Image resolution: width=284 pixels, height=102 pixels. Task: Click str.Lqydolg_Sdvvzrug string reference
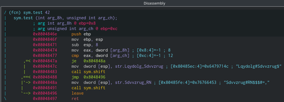[139, 66]
